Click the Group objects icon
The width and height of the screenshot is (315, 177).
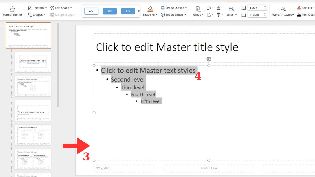[199, 9]
